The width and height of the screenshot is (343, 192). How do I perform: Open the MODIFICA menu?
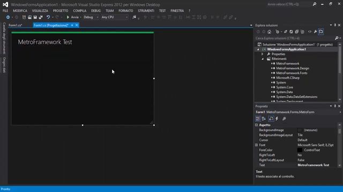coord(20,11)
